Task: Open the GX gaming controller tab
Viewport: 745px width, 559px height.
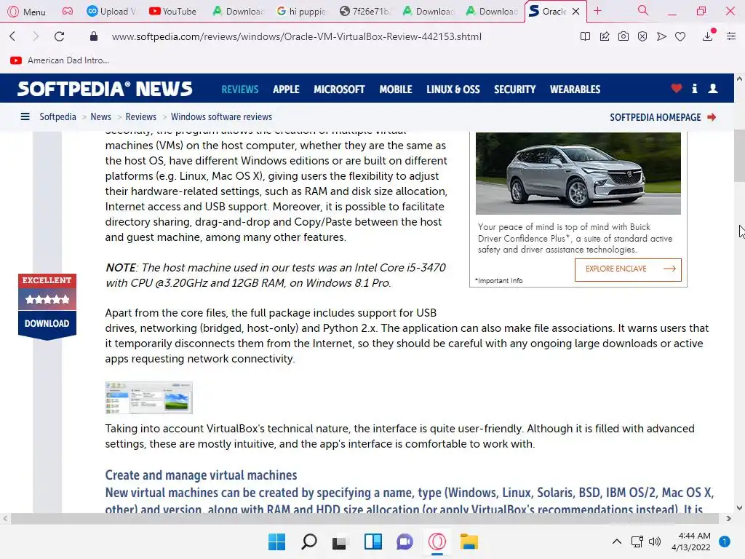Action: (68, 11)
